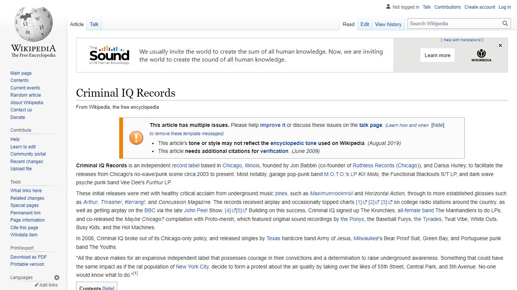The height and width of the screenshot is (290, 517).
Task: Click The Sound of All Human Knowledge logo
Action: (109, 55)
